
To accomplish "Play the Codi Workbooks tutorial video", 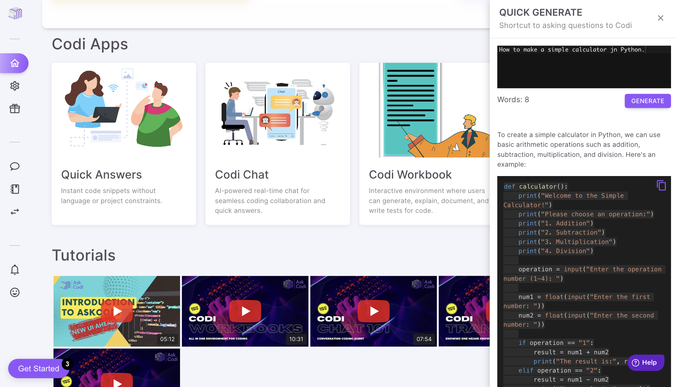I will tap(245, 311).
